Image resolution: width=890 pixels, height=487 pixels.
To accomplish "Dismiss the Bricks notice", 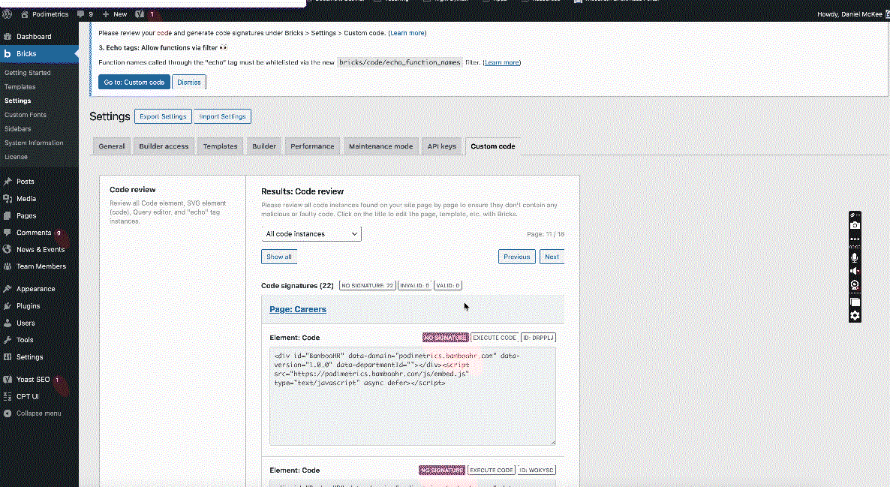I will coord(189,83).
